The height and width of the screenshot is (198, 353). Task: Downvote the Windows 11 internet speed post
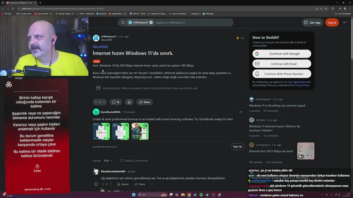click(104, 102)
